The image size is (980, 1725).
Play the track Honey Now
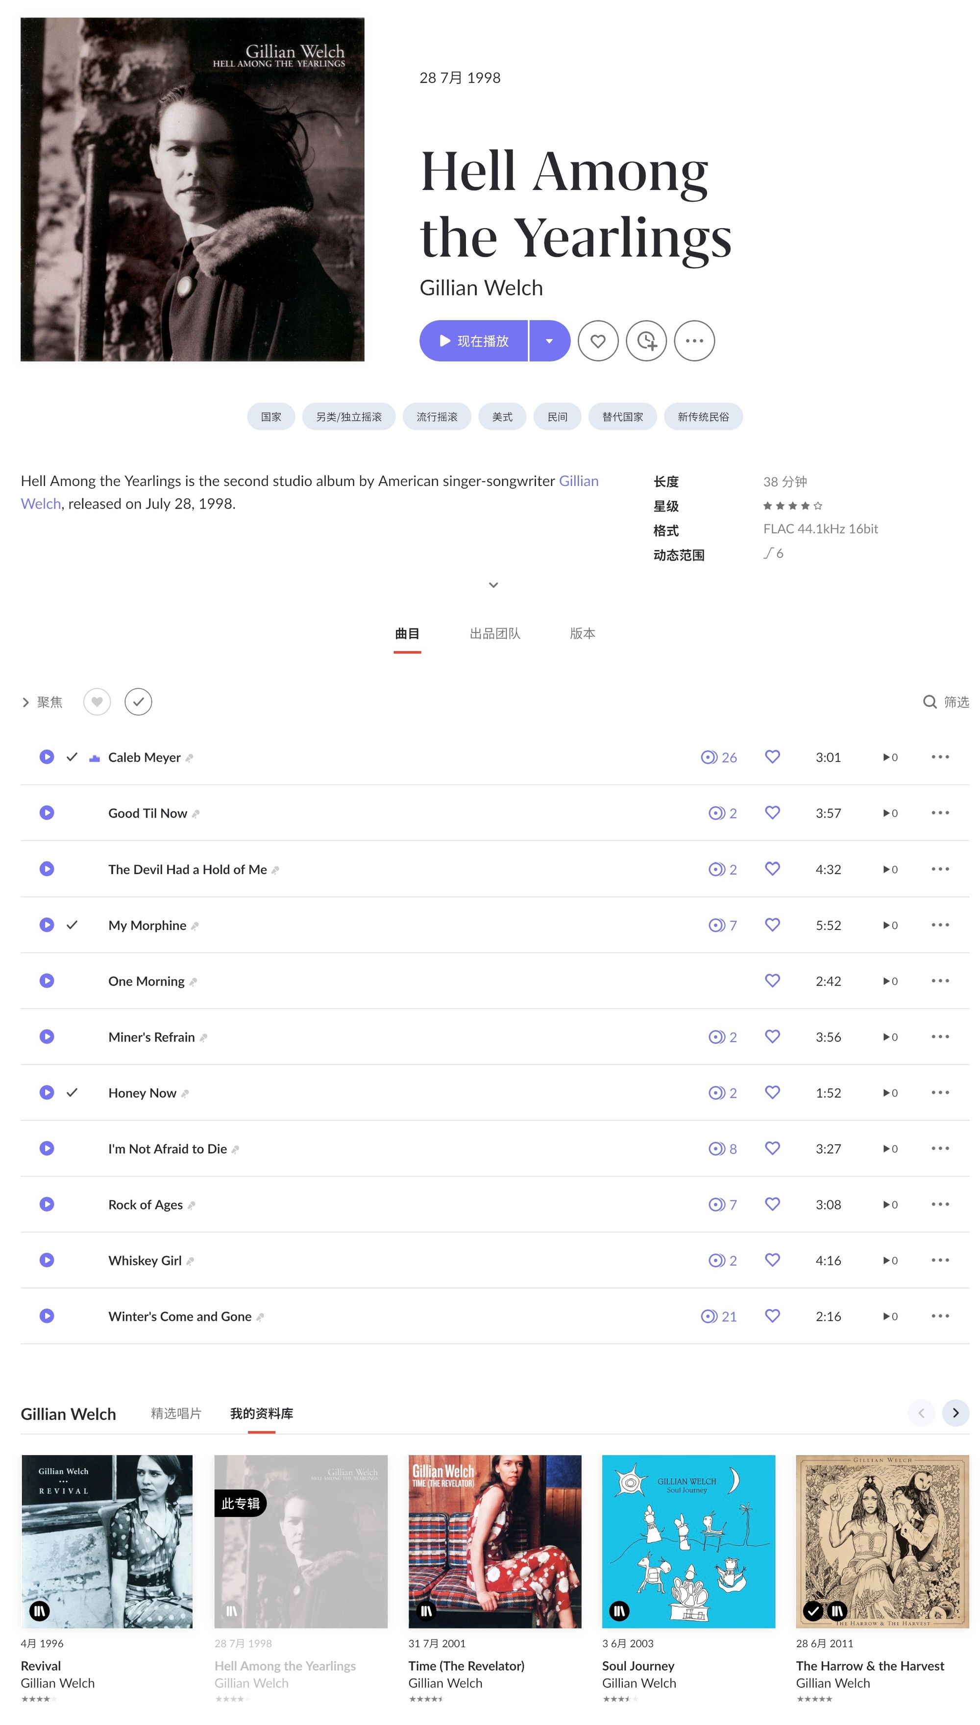(x=47, y=1092)
